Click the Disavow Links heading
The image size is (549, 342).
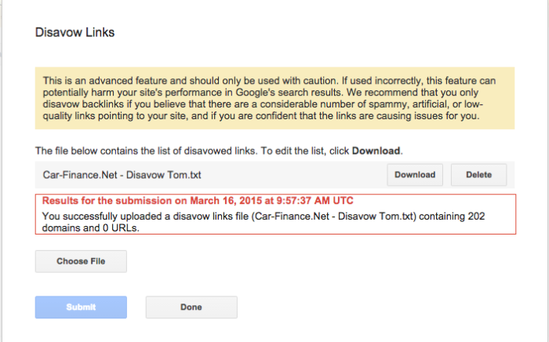[x=75, y=32]
